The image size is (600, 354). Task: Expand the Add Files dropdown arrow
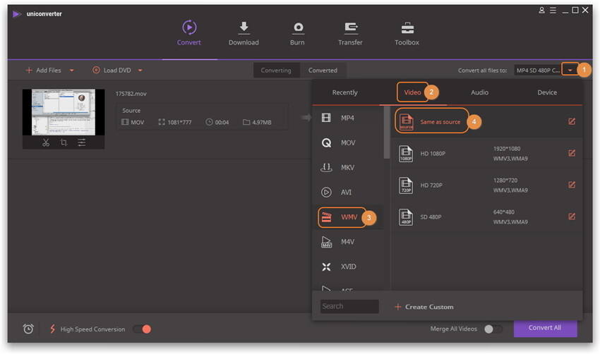tap(71, 71)
